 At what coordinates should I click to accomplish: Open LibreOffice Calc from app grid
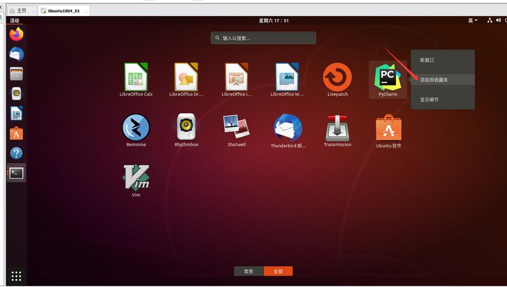(x=136, y=77)
